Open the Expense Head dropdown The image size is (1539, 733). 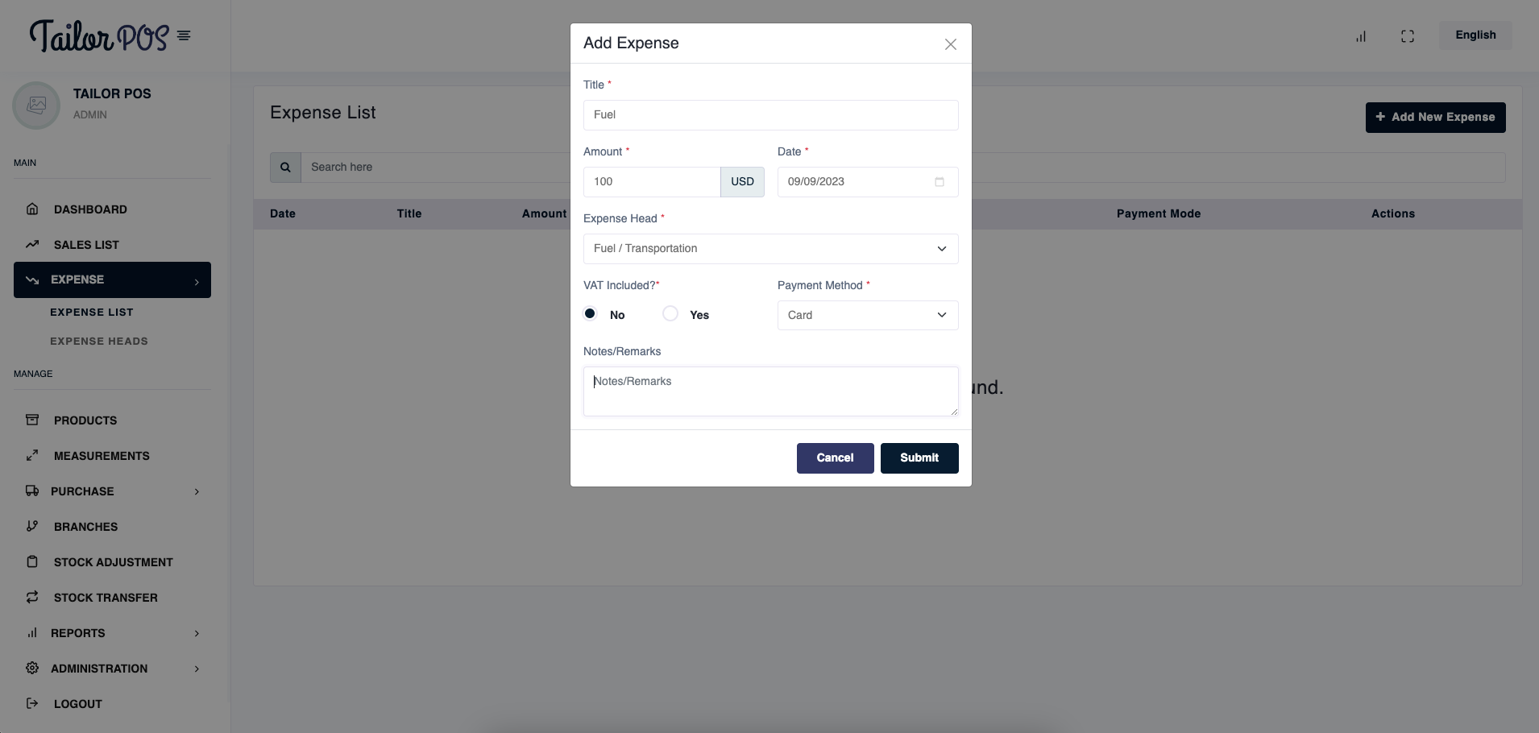tap(770, 249)
